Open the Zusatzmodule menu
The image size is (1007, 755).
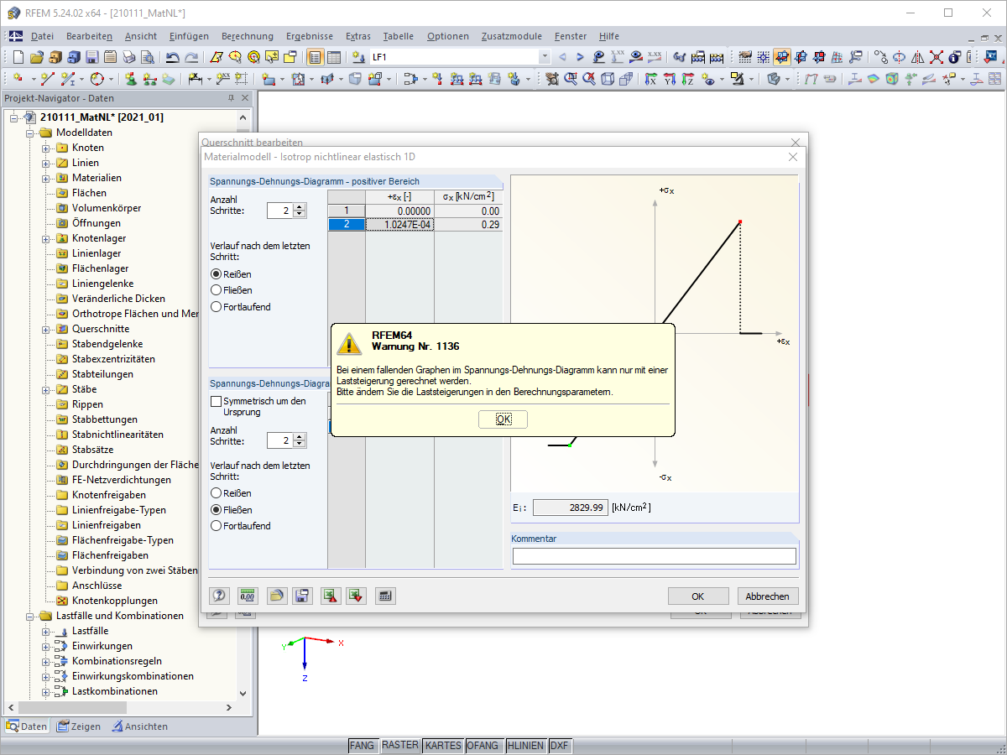pos(512,36)
